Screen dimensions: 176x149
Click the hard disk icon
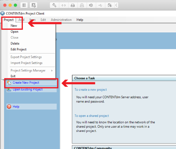click(73, 5)
